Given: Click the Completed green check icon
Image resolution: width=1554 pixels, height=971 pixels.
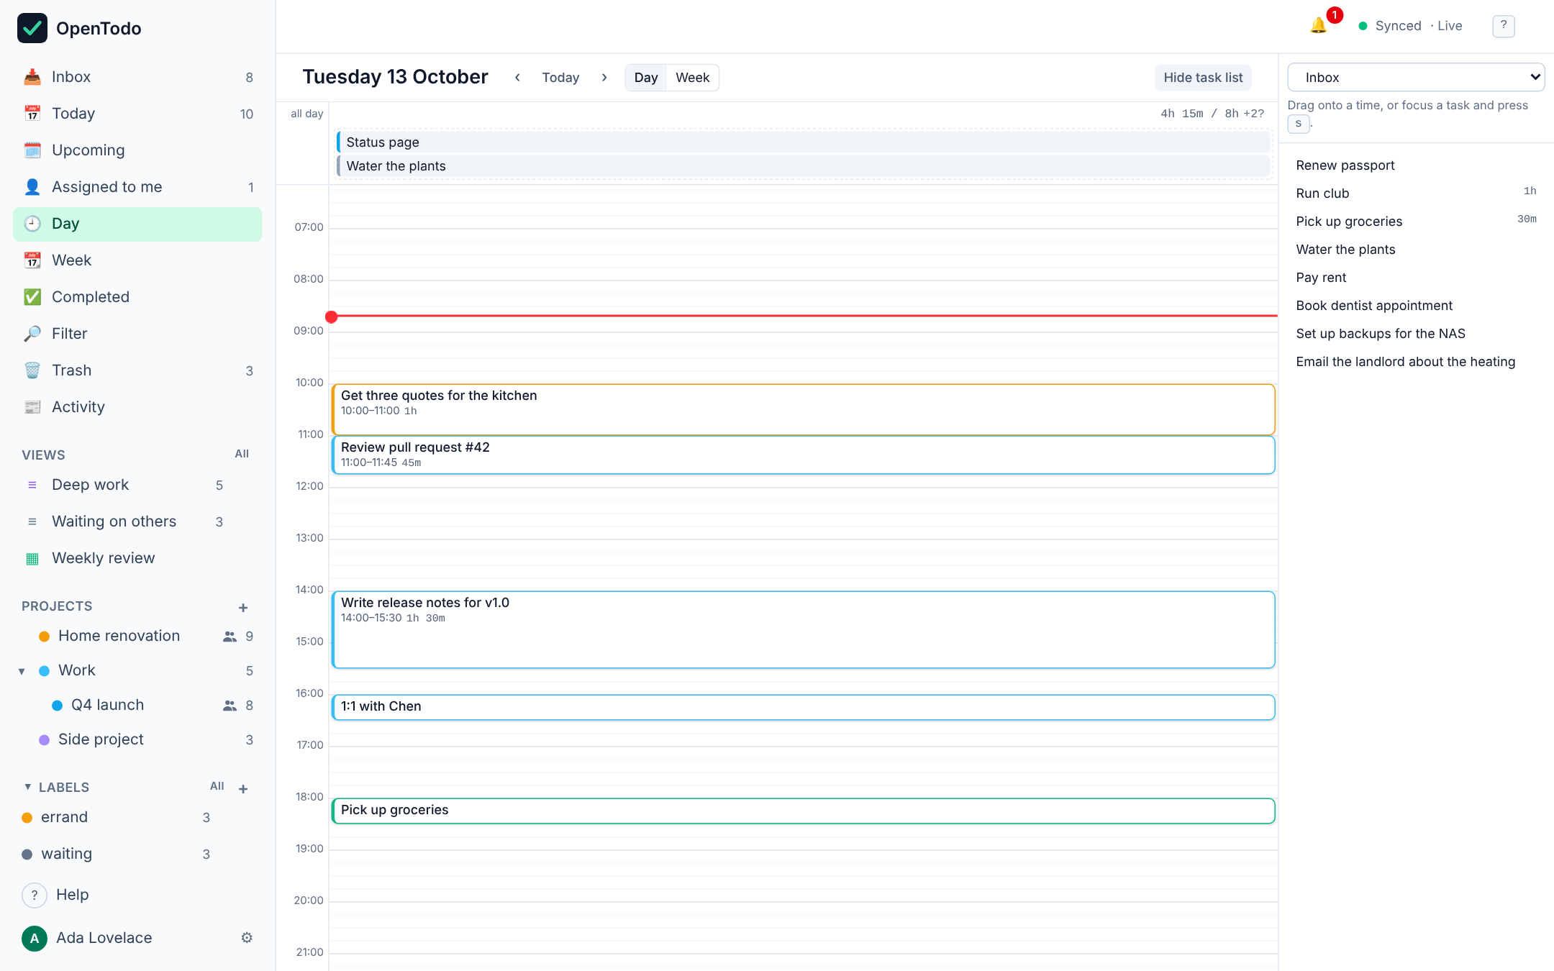Looking at the screenshot, I should 32,297.
